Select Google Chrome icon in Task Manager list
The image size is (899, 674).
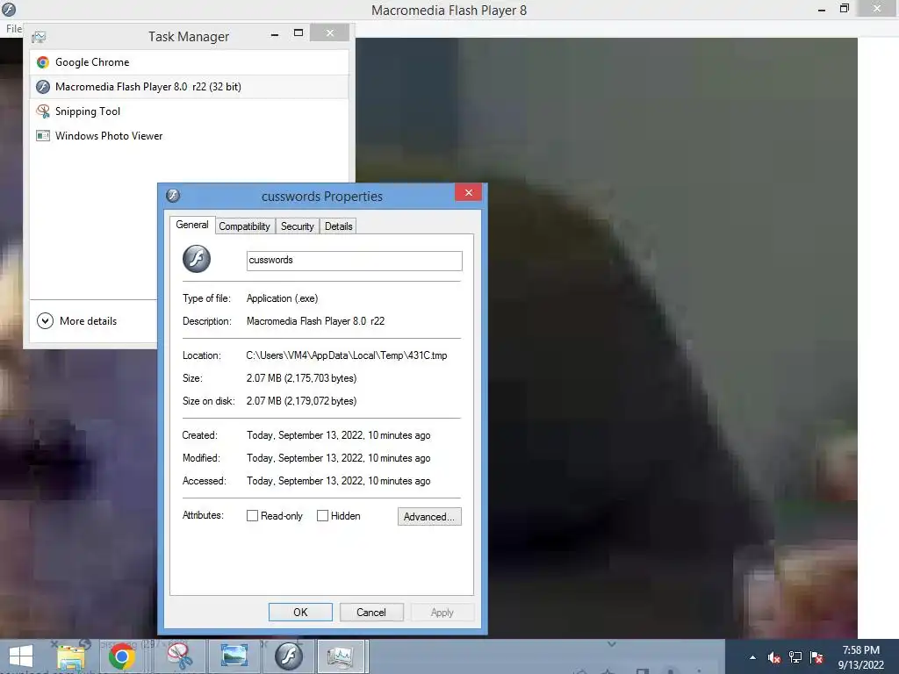(43, 62)
